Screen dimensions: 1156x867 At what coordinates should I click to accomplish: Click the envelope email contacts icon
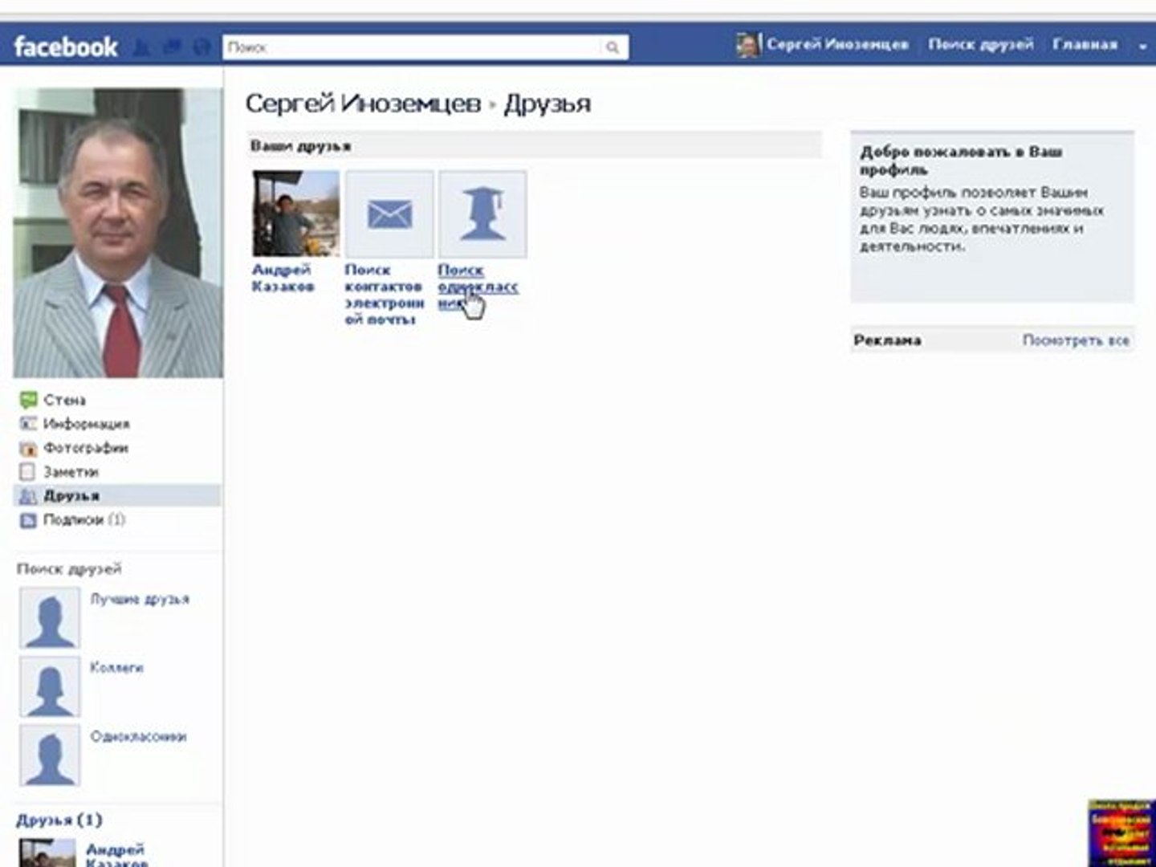(389, 214)
